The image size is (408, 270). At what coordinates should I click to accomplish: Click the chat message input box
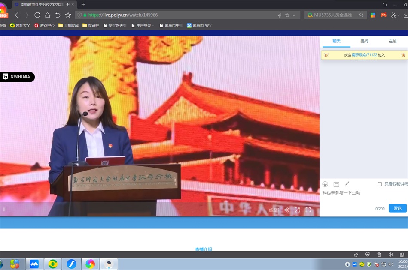pyautogui.click(x=363, y=196)
